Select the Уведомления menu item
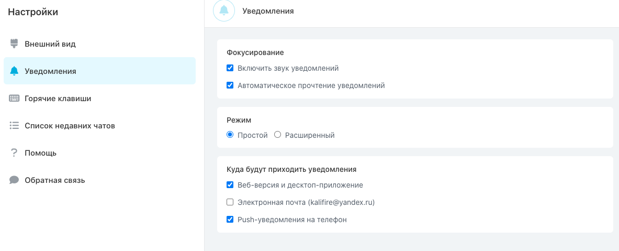 click(x=99, y=71)
